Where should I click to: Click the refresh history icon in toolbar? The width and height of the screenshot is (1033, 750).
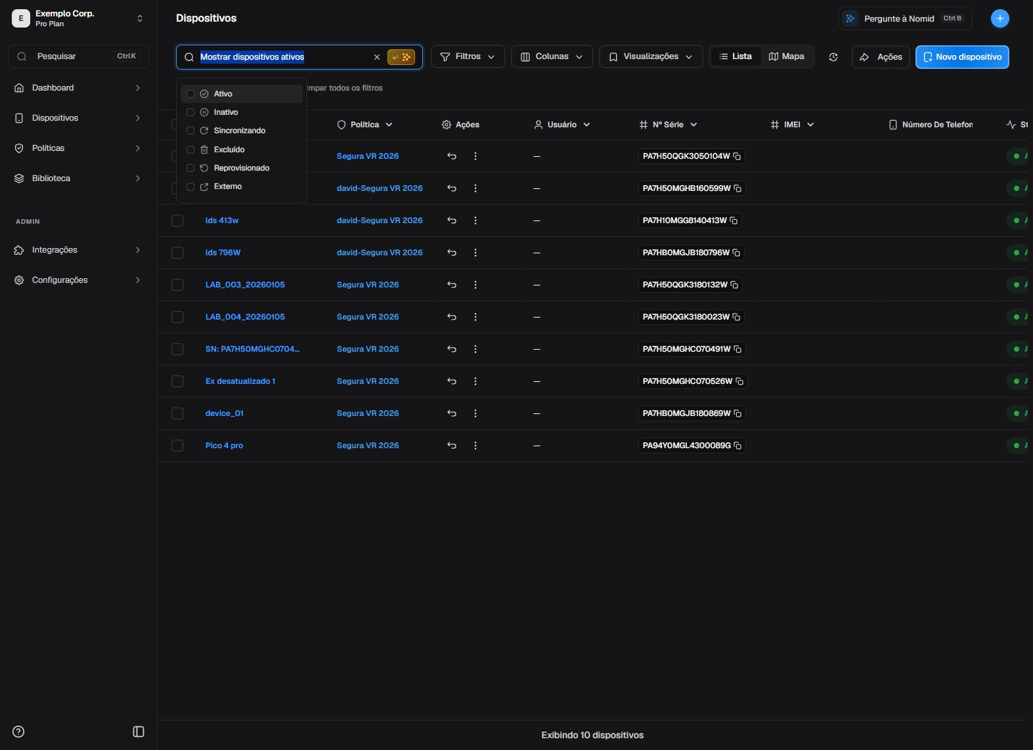[833, 57]
